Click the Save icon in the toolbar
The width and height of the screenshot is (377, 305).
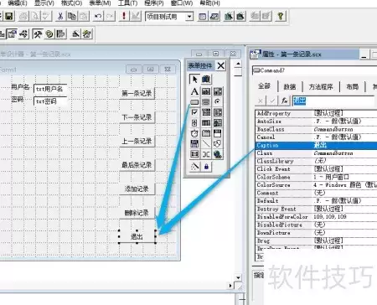click(x=8, y=17)
